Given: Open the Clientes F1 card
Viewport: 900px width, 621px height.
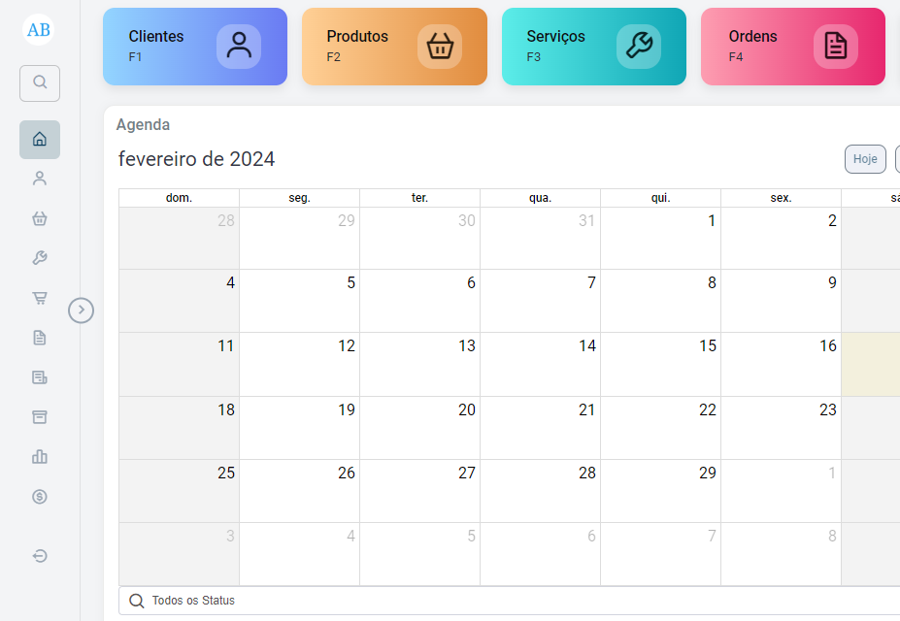Looking at the screenshot, I should click(195, 47).
